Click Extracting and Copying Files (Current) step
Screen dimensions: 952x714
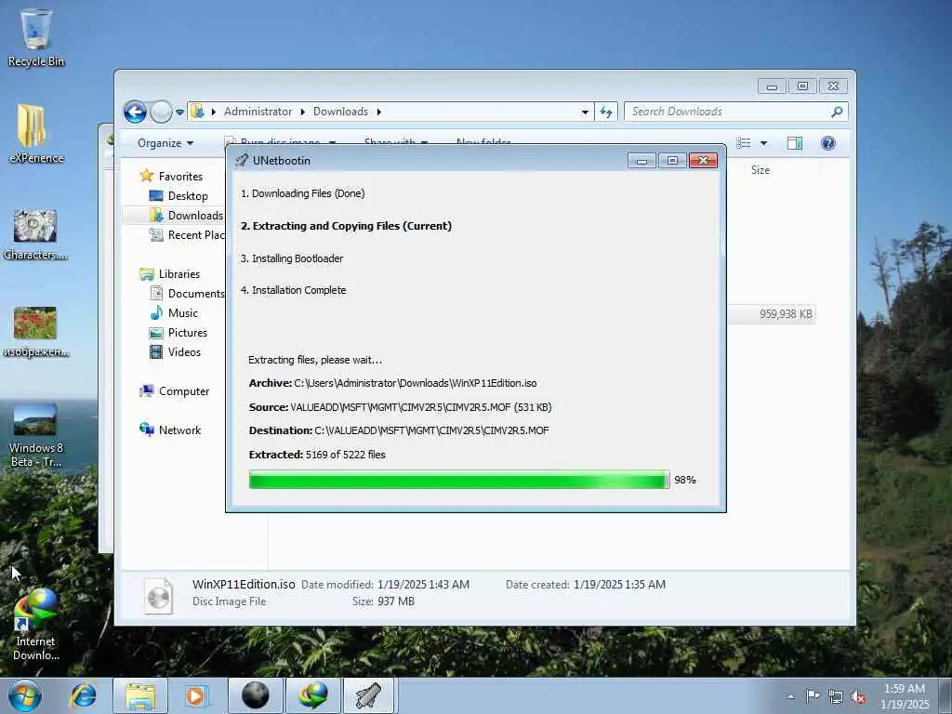pyautogui.click(x=346, y=226)
